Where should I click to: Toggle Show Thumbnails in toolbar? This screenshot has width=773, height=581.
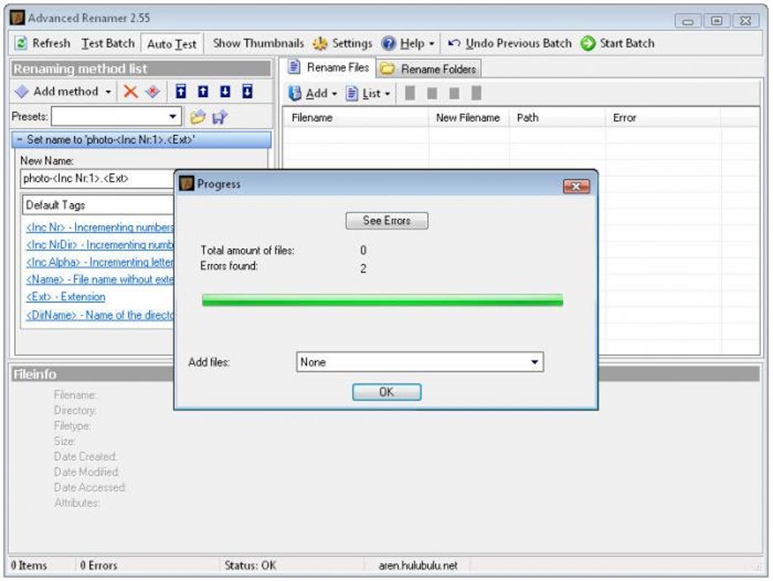click(x=258, y=43)
